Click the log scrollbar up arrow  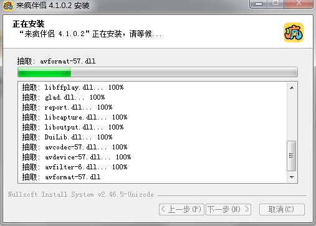[x=292, y=88]
